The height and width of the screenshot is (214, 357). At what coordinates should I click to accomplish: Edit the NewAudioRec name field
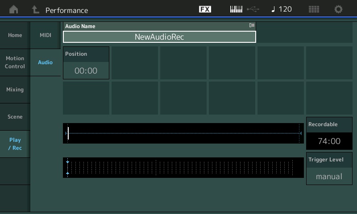(x=159, y=37)
